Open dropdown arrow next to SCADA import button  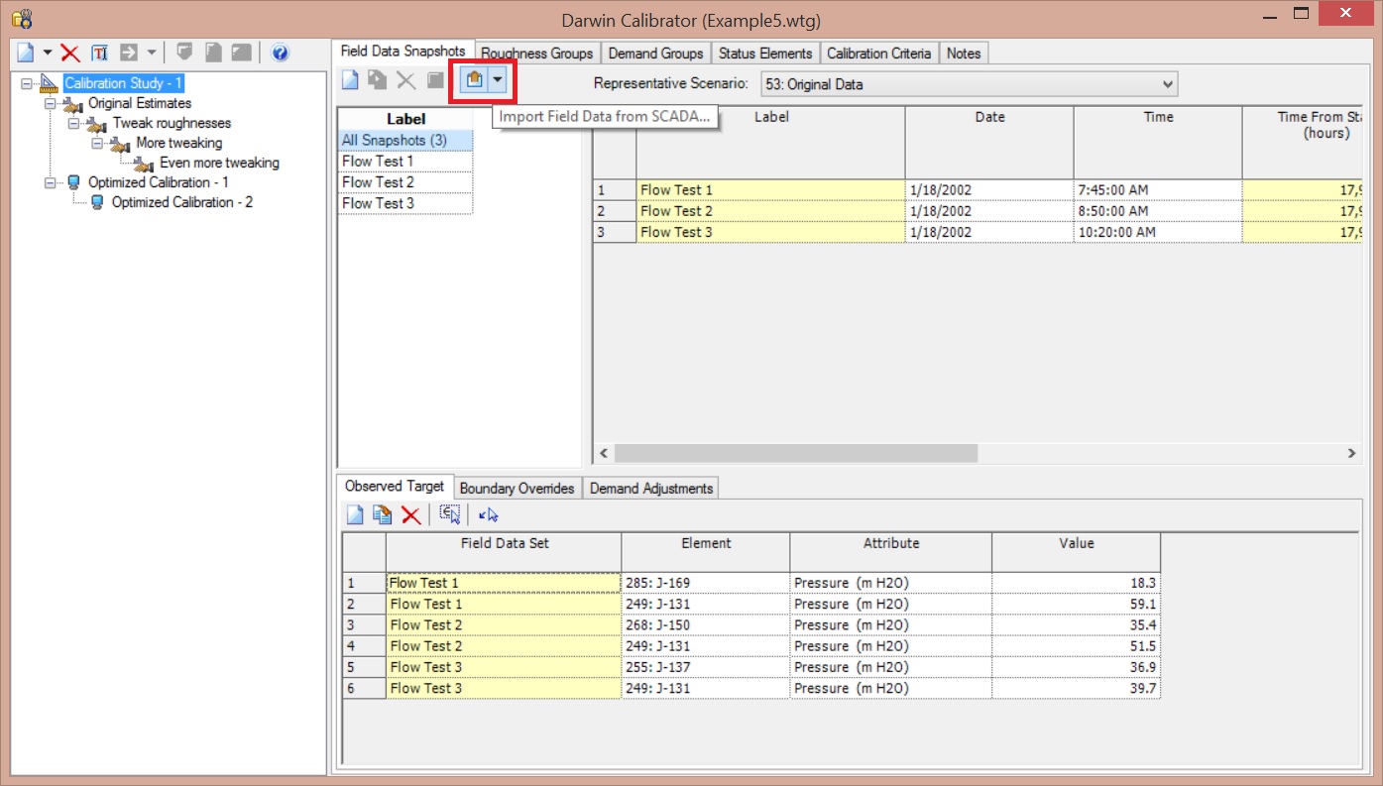pyautogui.click(x=498, y=81)
